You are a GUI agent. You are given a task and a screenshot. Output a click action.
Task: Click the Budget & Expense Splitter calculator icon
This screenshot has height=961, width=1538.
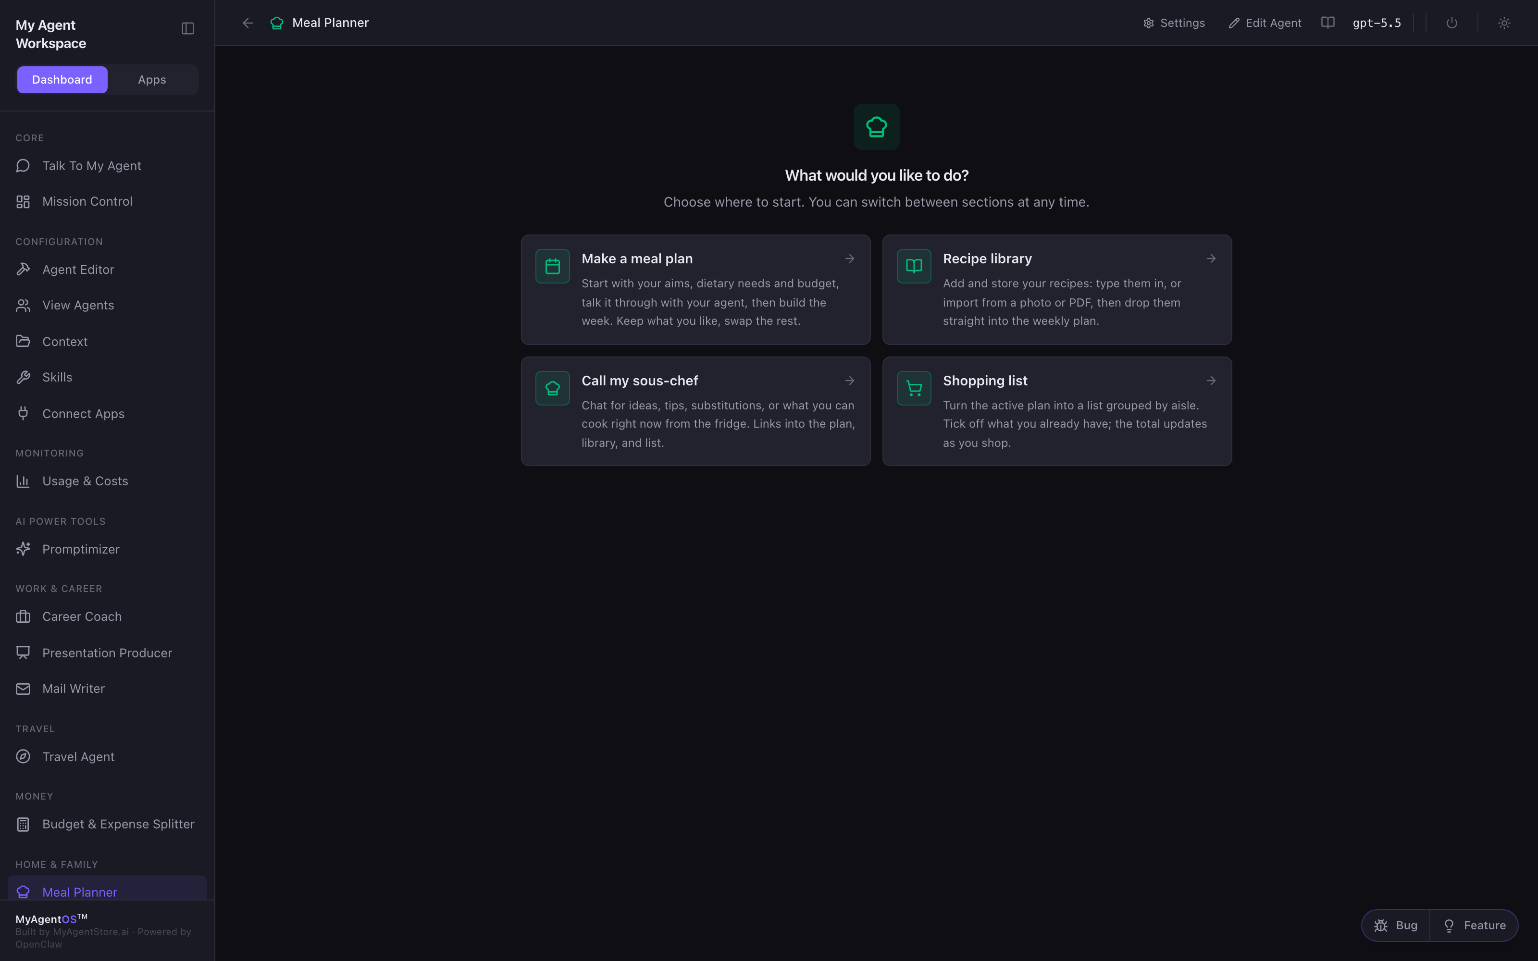tap(23, 825)
